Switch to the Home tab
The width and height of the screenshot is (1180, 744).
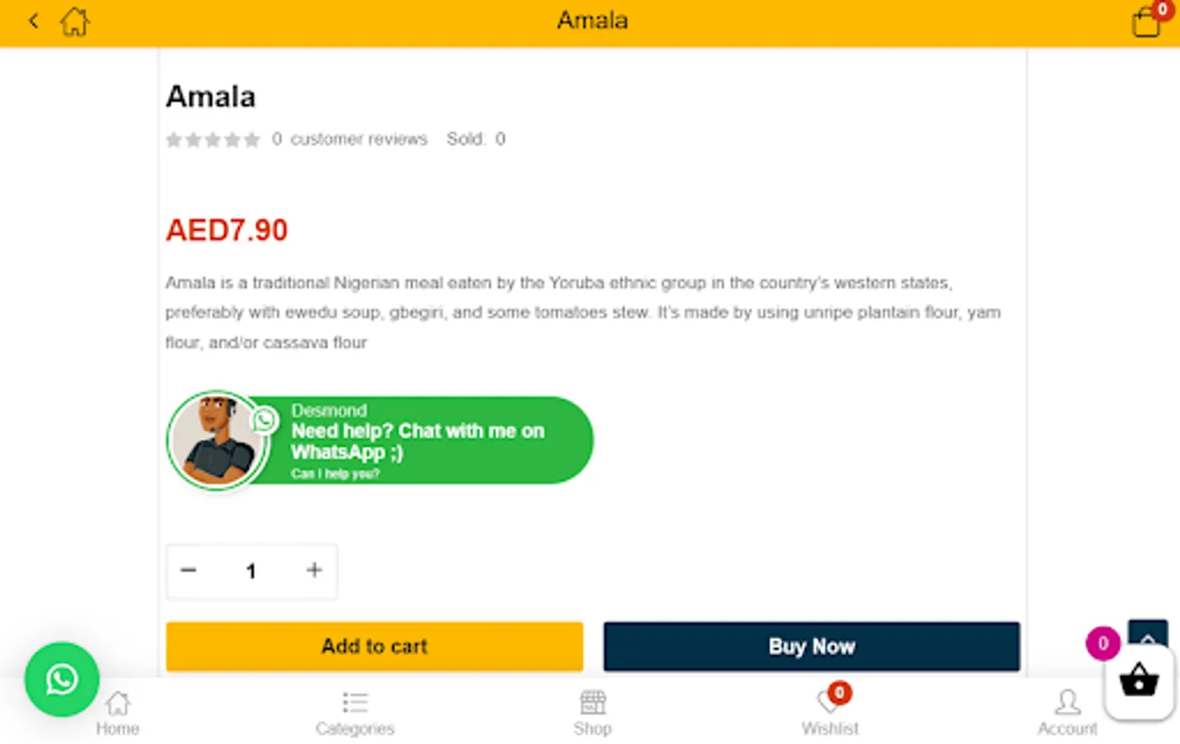117,713
